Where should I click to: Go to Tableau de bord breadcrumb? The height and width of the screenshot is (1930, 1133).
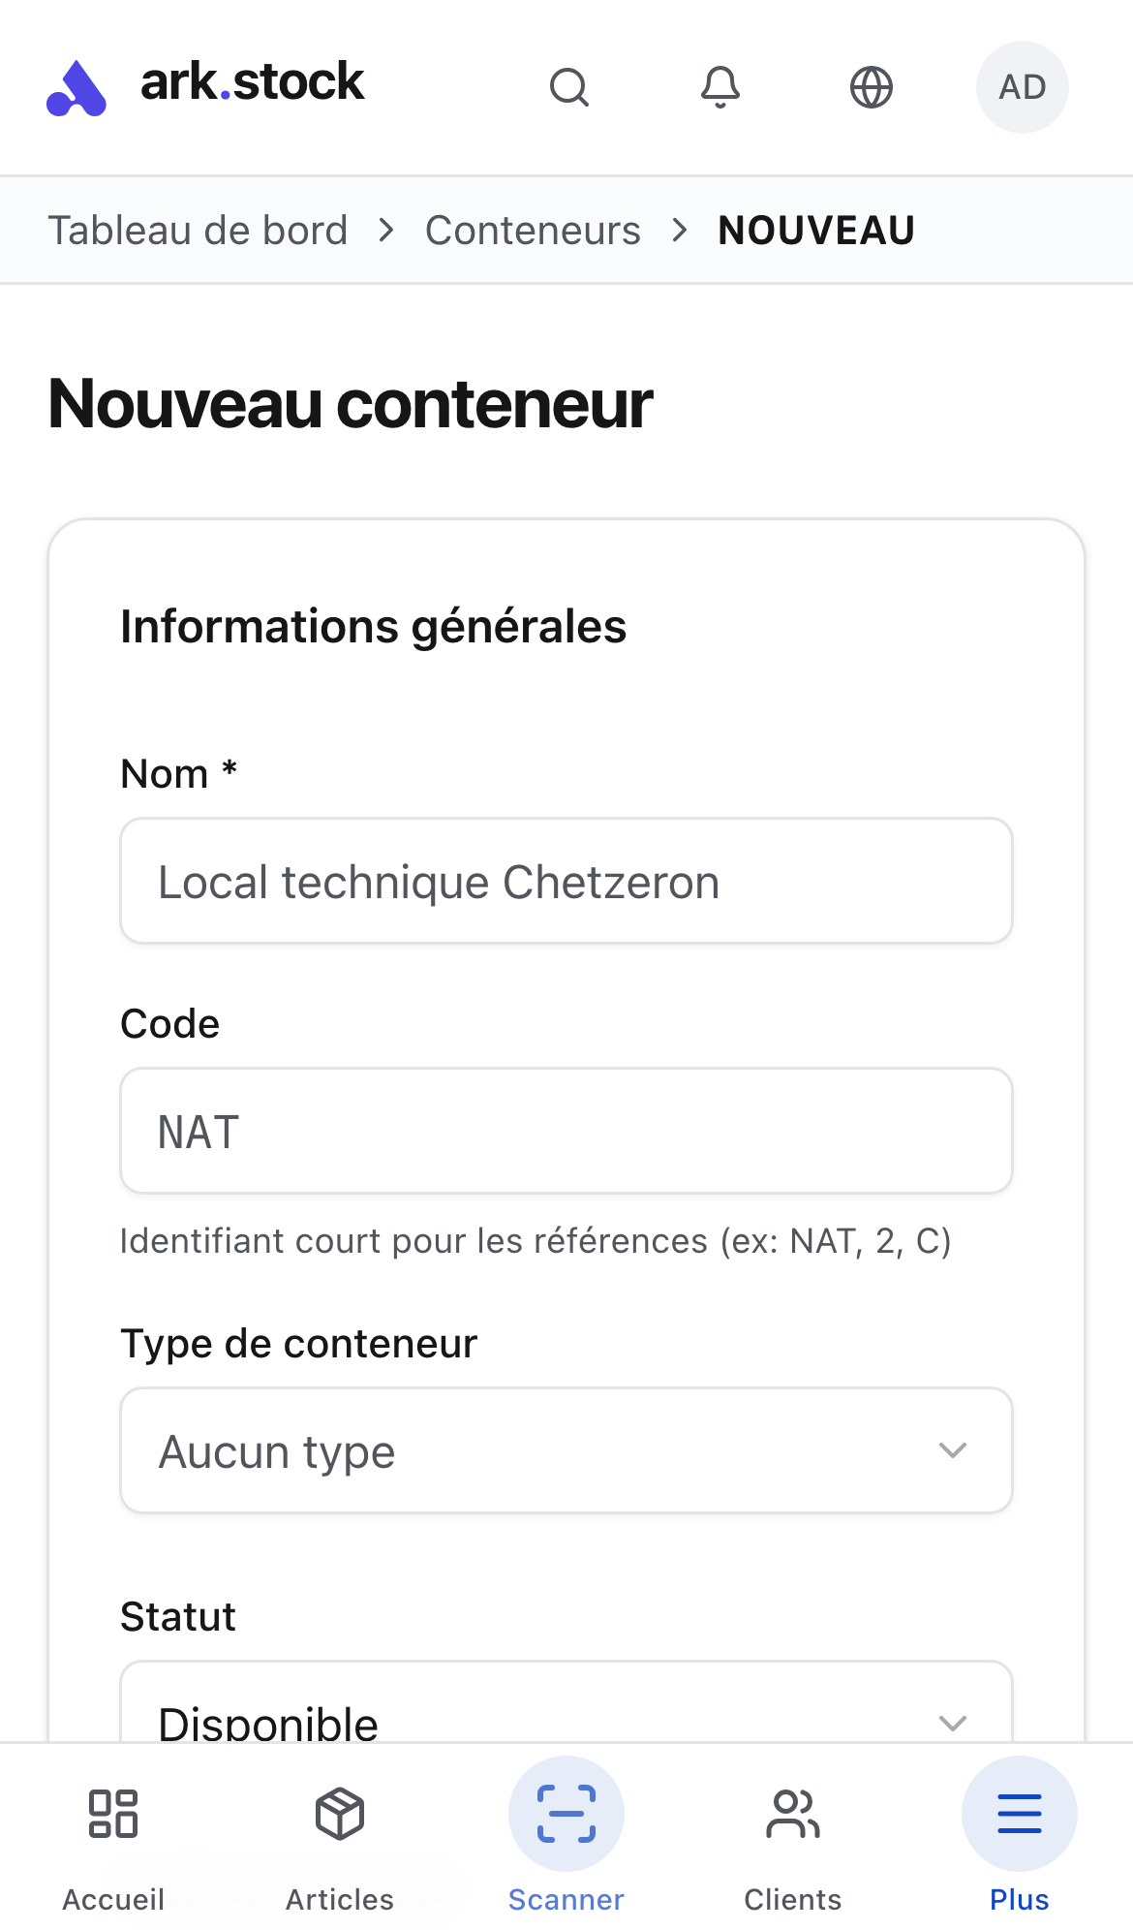pyautogui.click(x=199, y=229)
